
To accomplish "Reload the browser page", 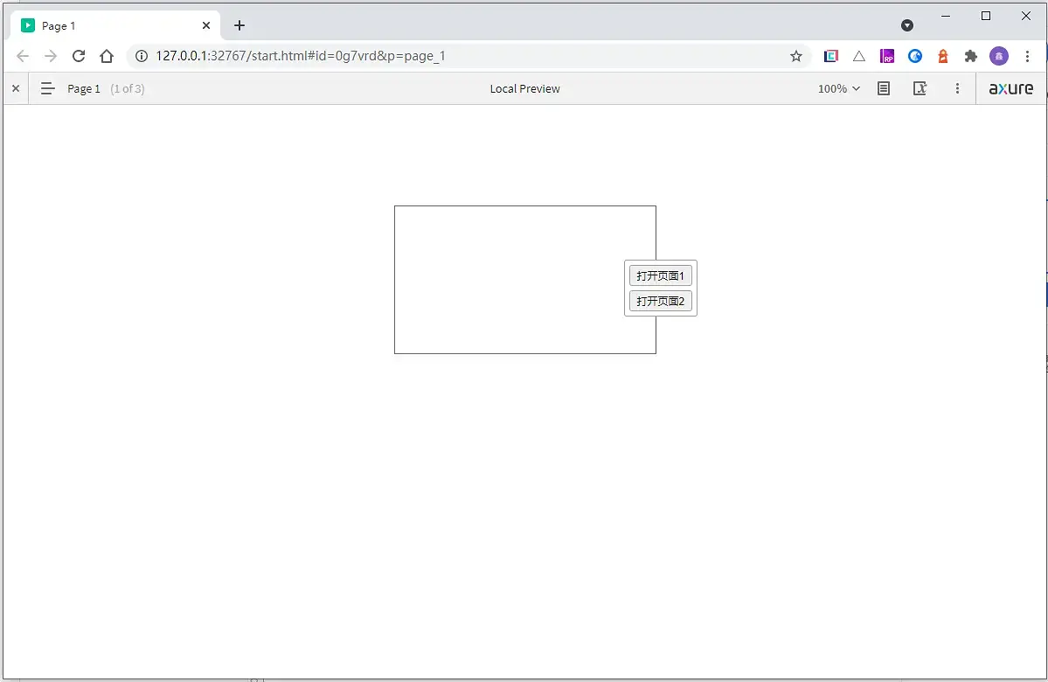I will pyautogui.click(x=79, y=56).
